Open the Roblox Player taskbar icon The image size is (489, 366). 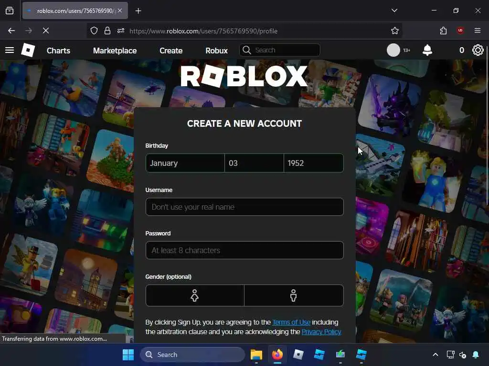click(298, 355)
